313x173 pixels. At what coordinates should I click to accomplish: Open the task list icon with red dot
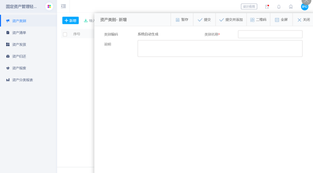pyautogui.click(x=267, y=7)
